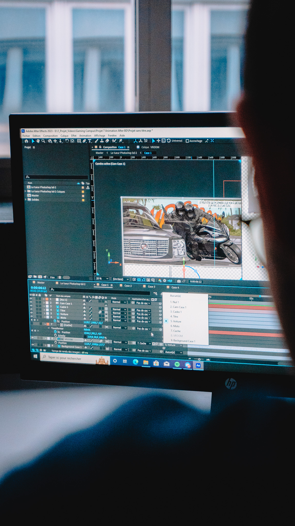Image resolution: width=295 pixels, height=526 pixels.
Task: Select the Hand tool
Action: [38, 141]
